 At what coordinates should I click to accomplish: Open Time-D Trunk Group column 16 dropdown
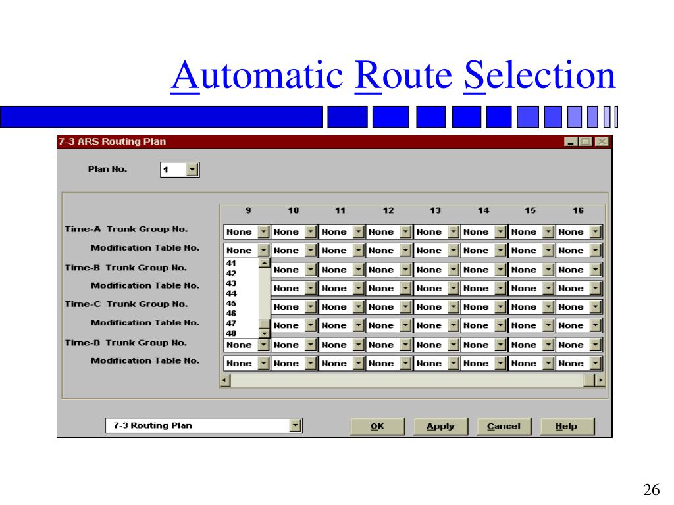(x=595, y=345)
